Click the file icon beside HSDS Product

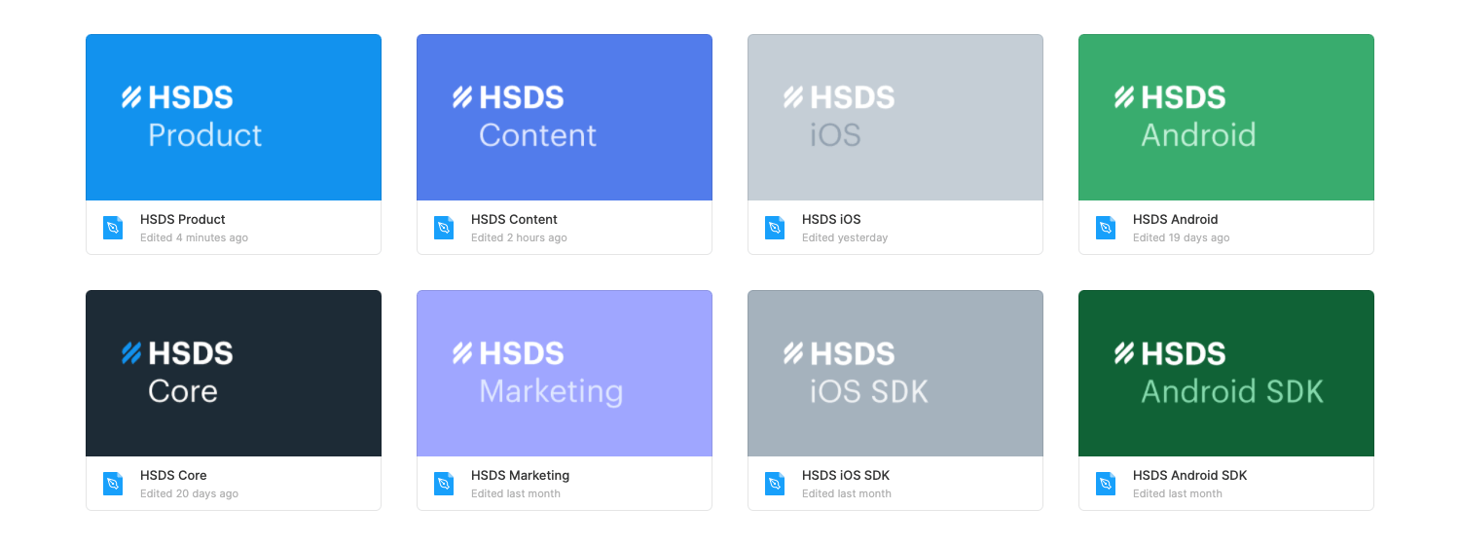click(x=113, y=228)
